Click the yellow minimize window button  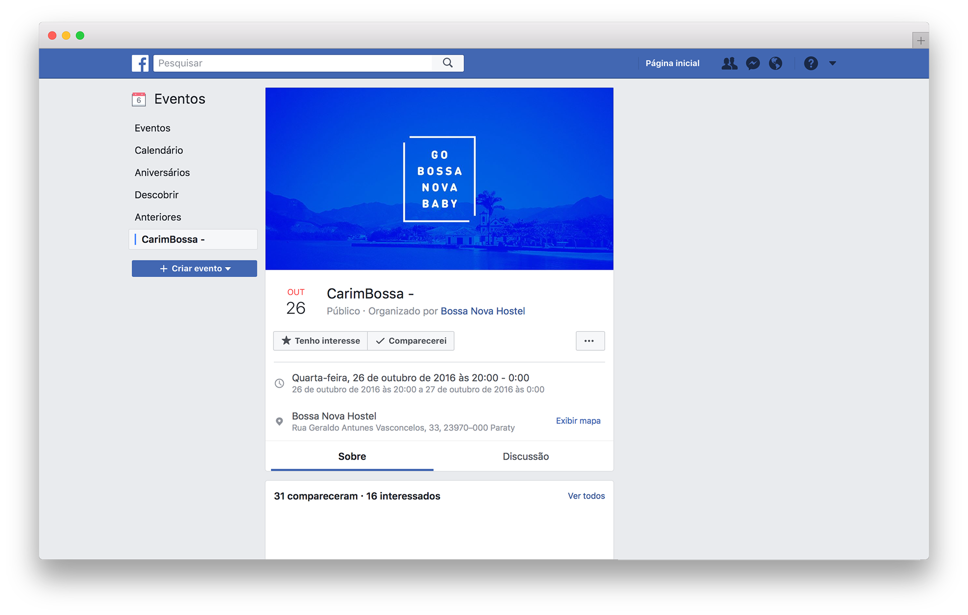click(x=66, y=35)
